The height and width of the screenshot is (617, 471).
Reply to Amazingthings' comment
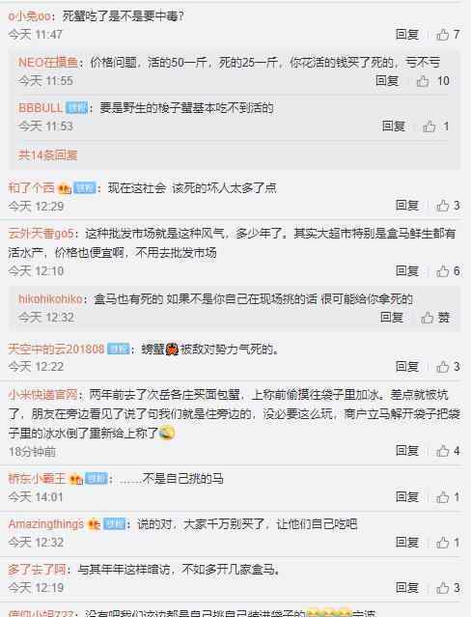pyautogui.click(x=407, y=543)
